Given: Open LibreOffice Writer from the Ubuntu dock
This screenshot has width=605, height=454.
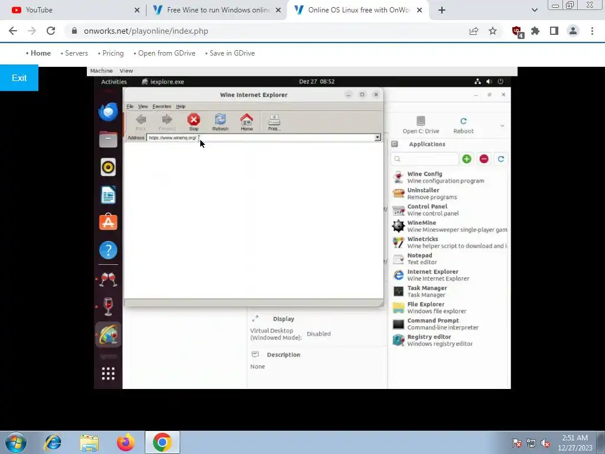Looking at the screenshot, I should point(108,195).
